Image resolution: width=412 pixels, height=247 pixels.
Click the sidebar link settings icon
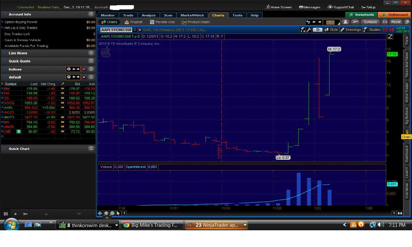pos(25,214)
